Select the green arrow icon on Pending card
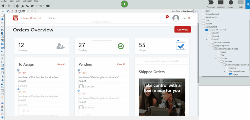 point(121,46)
